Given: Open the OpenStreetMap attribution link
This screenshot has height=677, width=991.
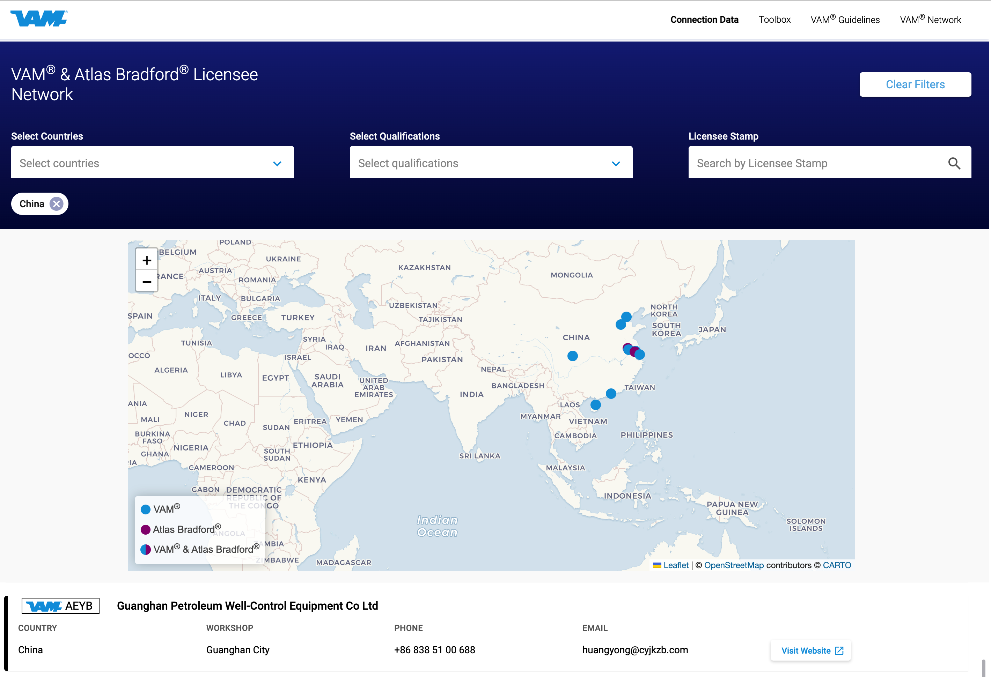Looking at the screenshot, I should [734, 565].
